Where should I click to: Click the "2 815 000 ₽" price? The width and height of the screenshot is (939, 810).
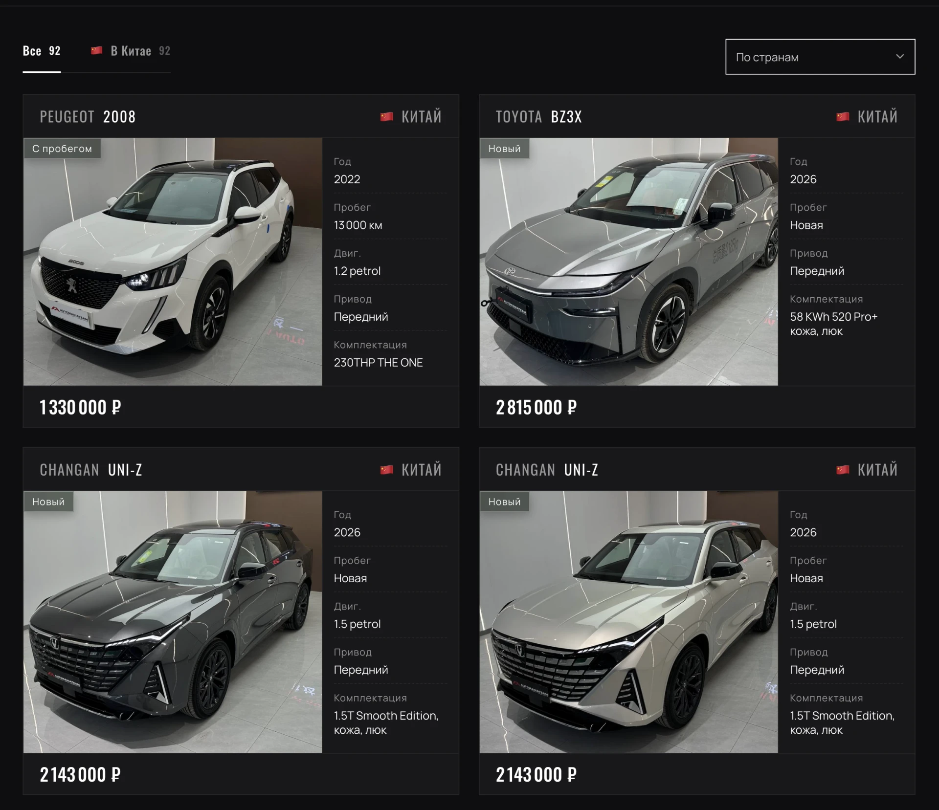tap(537, 407)
